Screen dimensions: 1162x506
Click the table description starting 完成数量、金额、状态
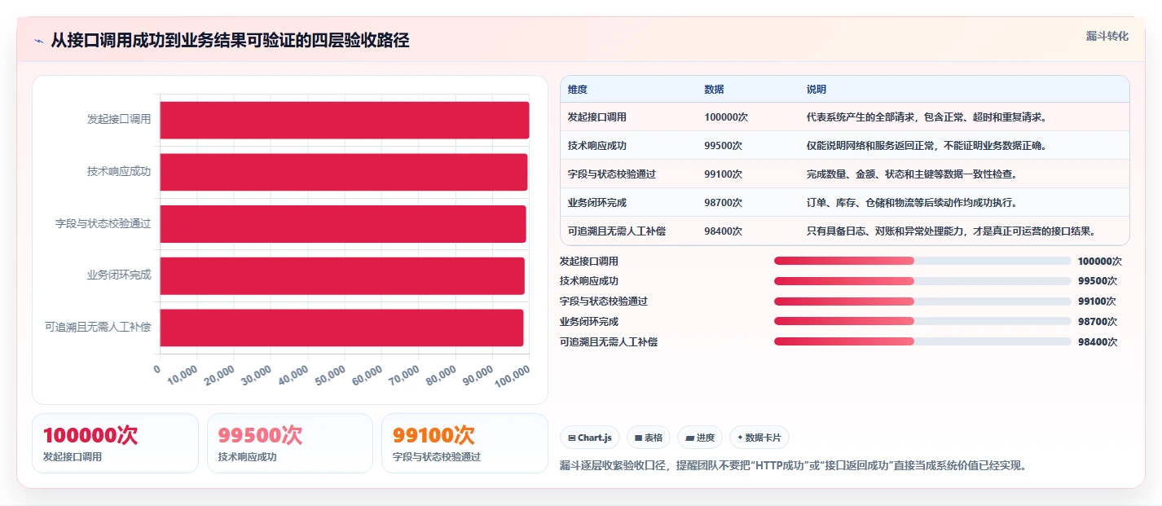pos(912,174)
